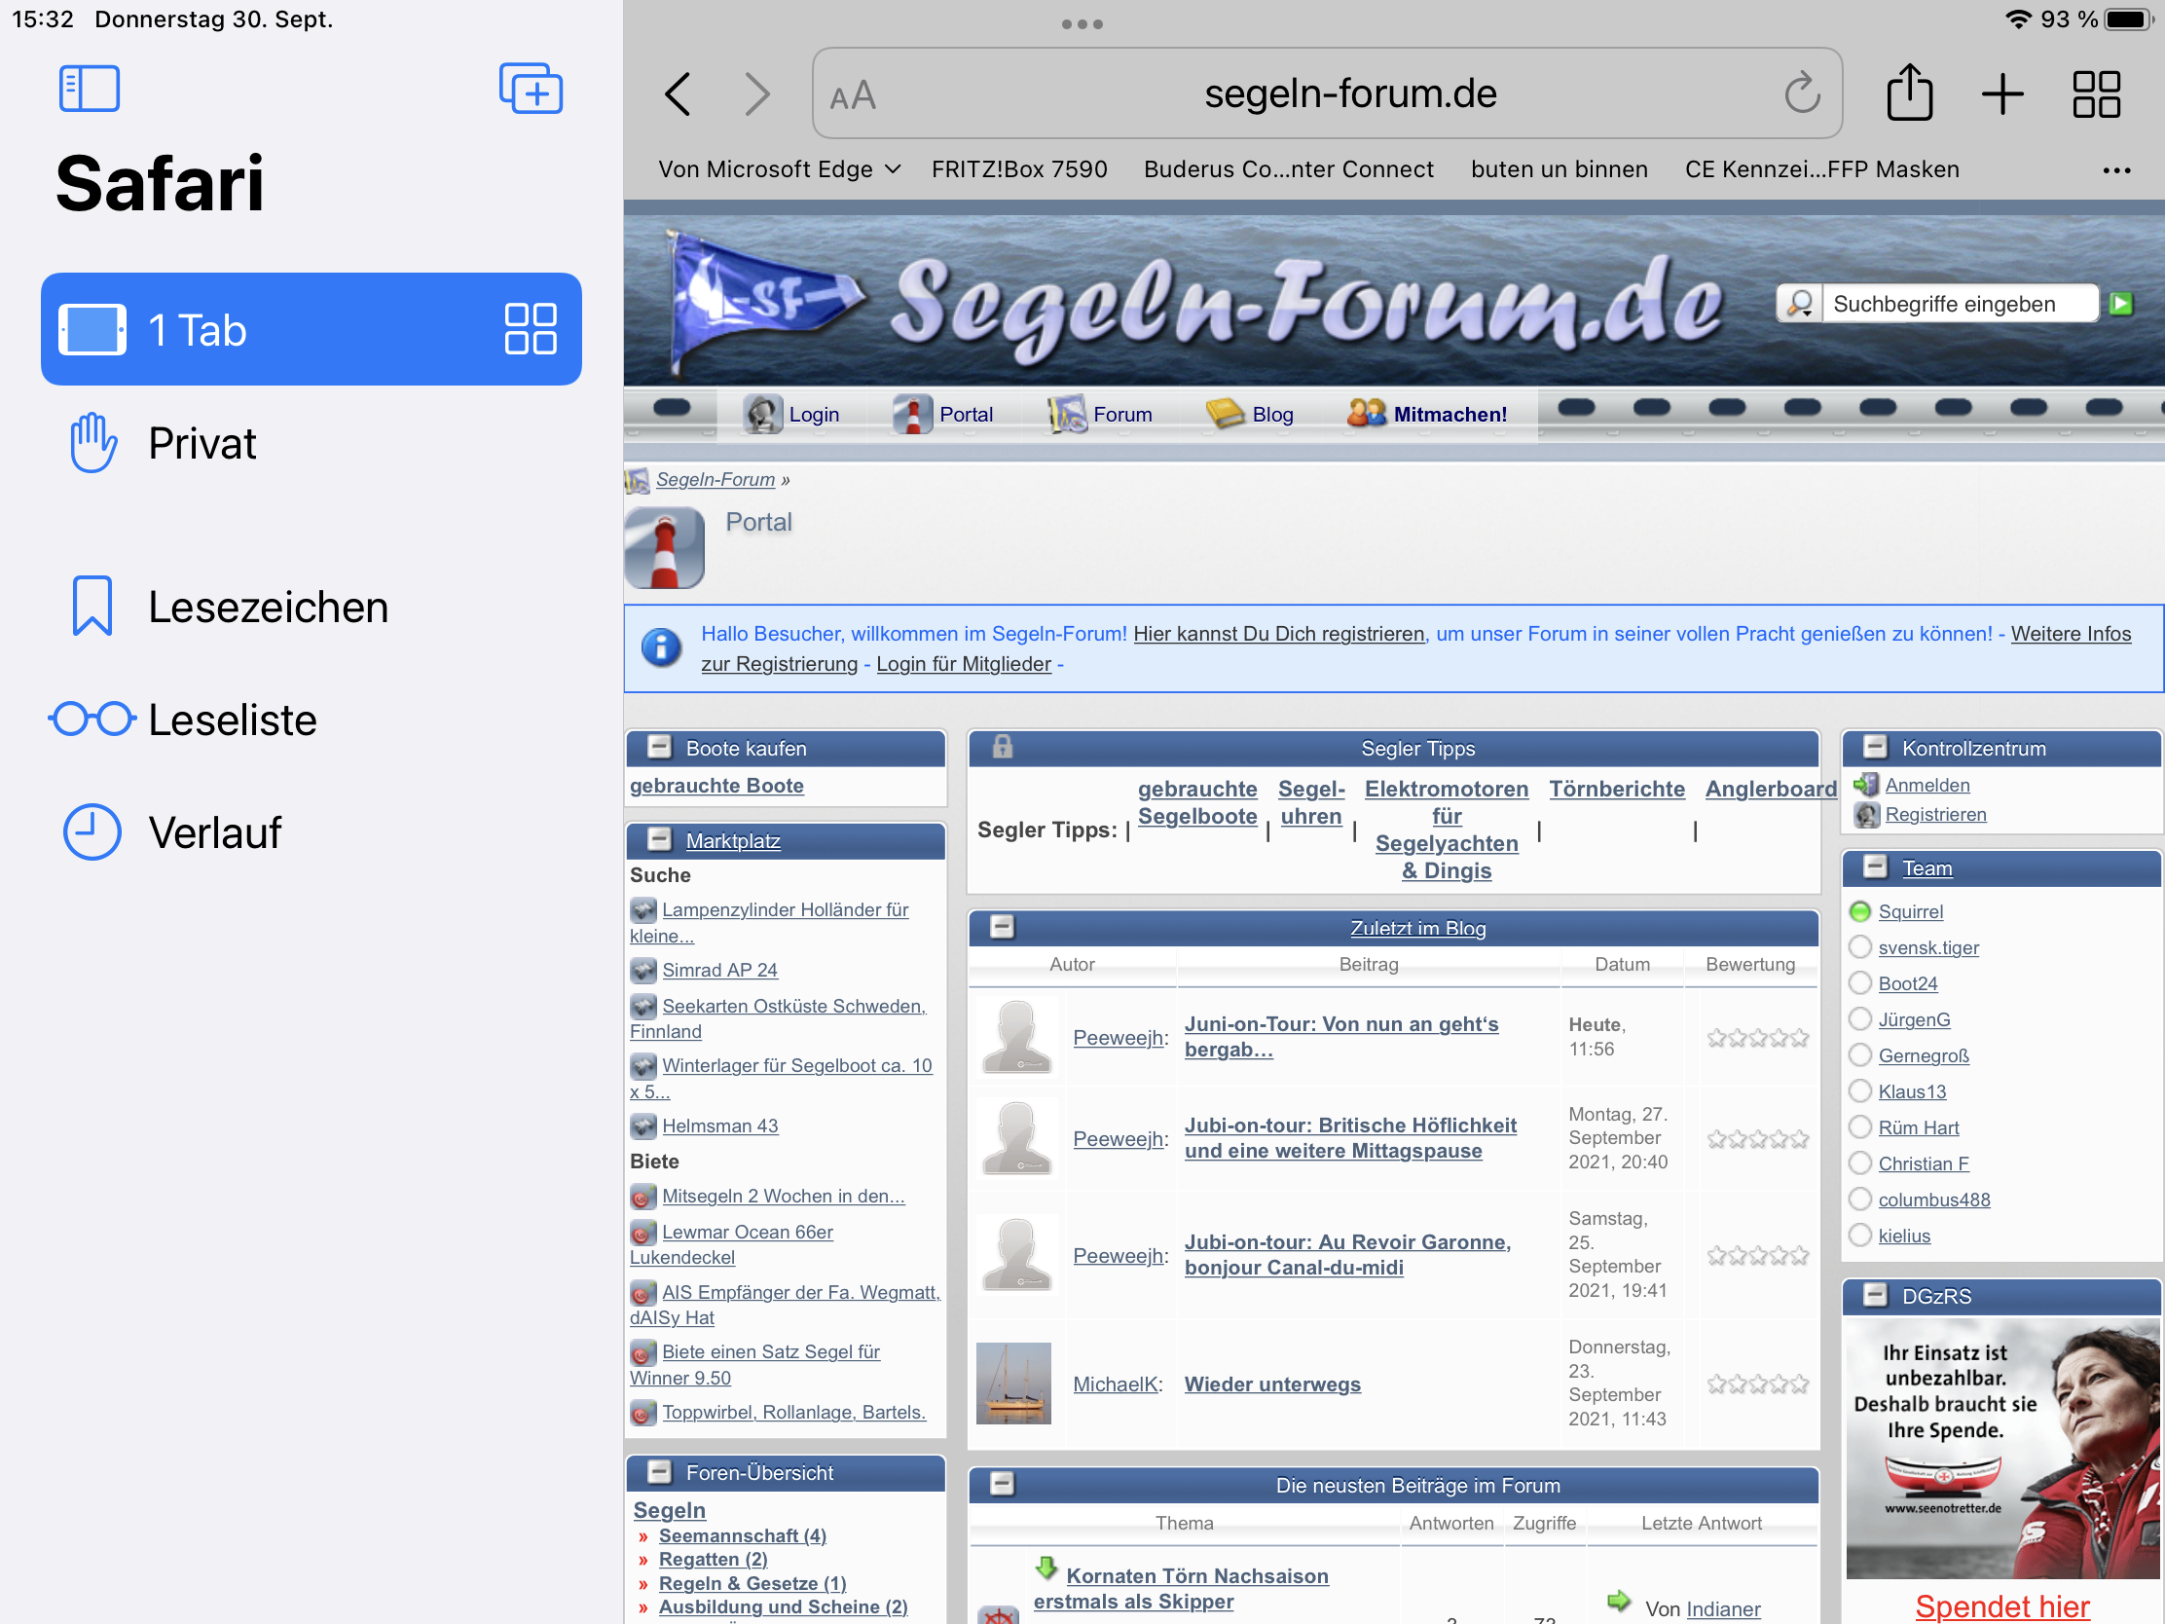2165x1624 pixels.
Task: Collapse the Boote kaufen box
Action: click(x=660, y=748)
